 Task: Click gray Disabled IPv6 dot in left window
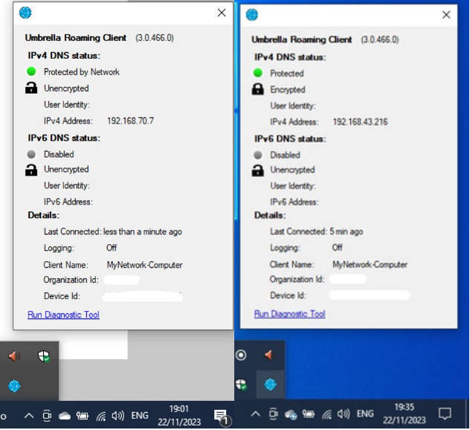[x=31, y=155]
